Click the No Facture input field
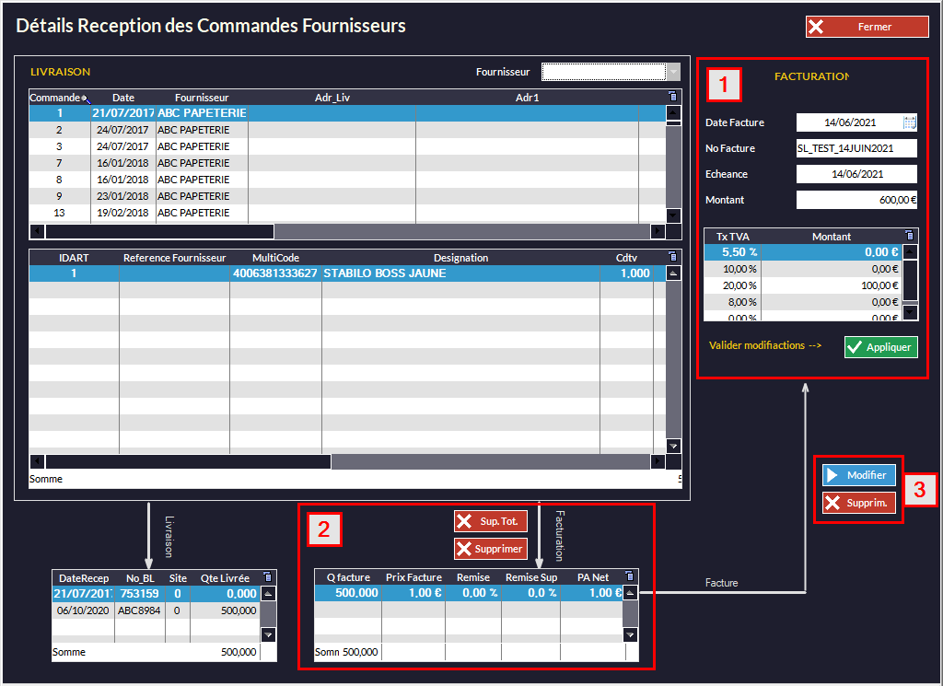The width and height of the screenshot is (943, 686). point(856,148)
